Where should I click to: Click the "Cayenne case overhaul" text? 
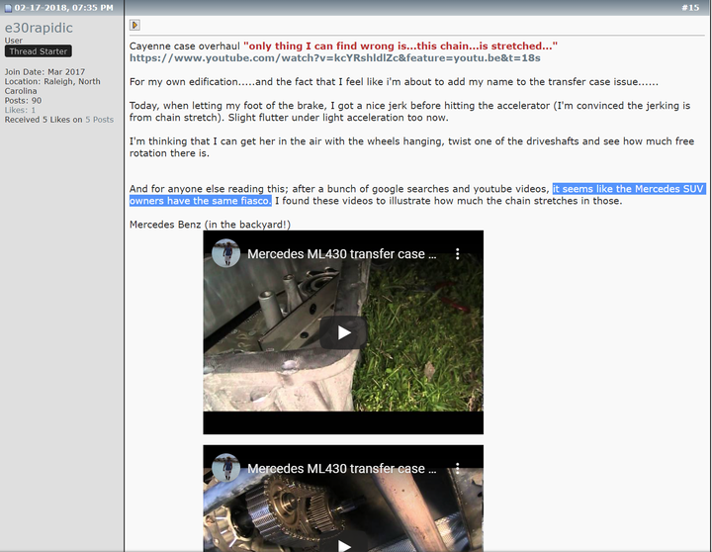184,46
